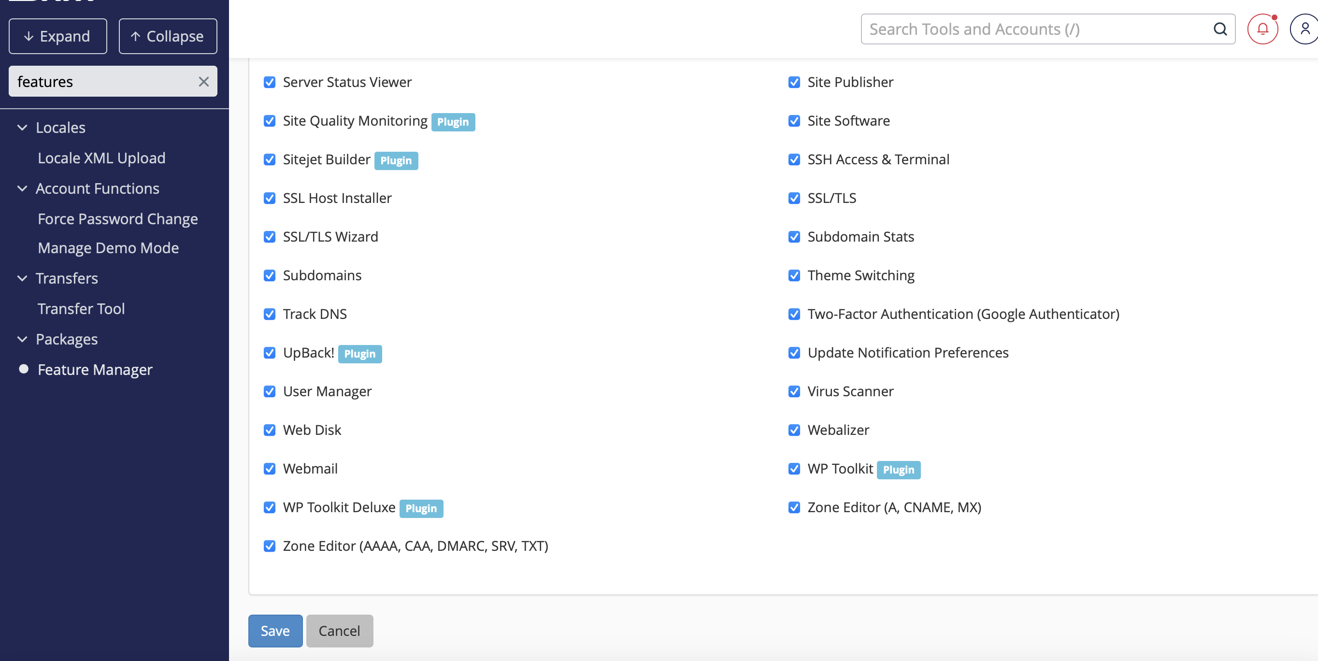The height and width of the screenshot is (661, 1318).
Task: Toggle Site Software checkbox
Action: 794,121
